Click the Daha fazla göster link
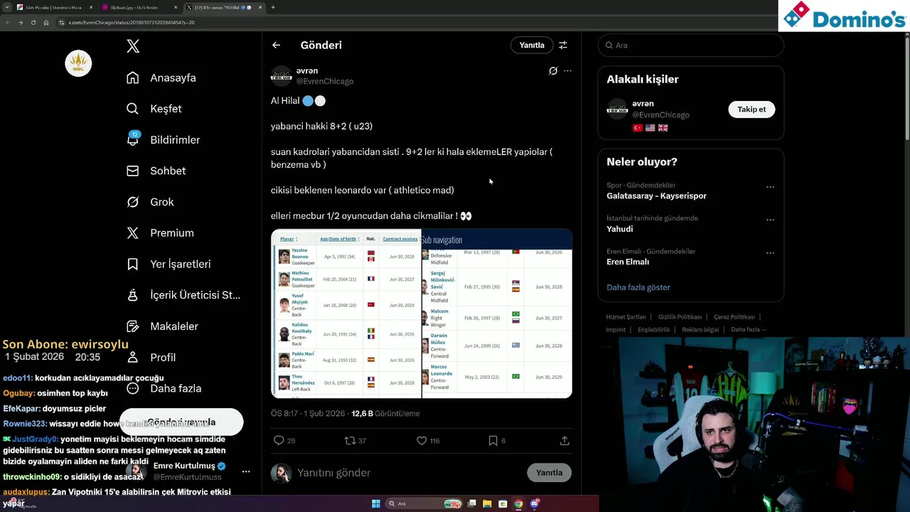This screenshot has height=512, width=910. pos(638,287)
